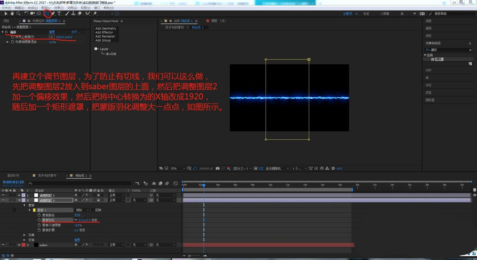Viewport: 477px width, 260px height.
Task: Open the blending mode dropdown for saber layer
Action: pyautogui.click(x=117, y=245)
